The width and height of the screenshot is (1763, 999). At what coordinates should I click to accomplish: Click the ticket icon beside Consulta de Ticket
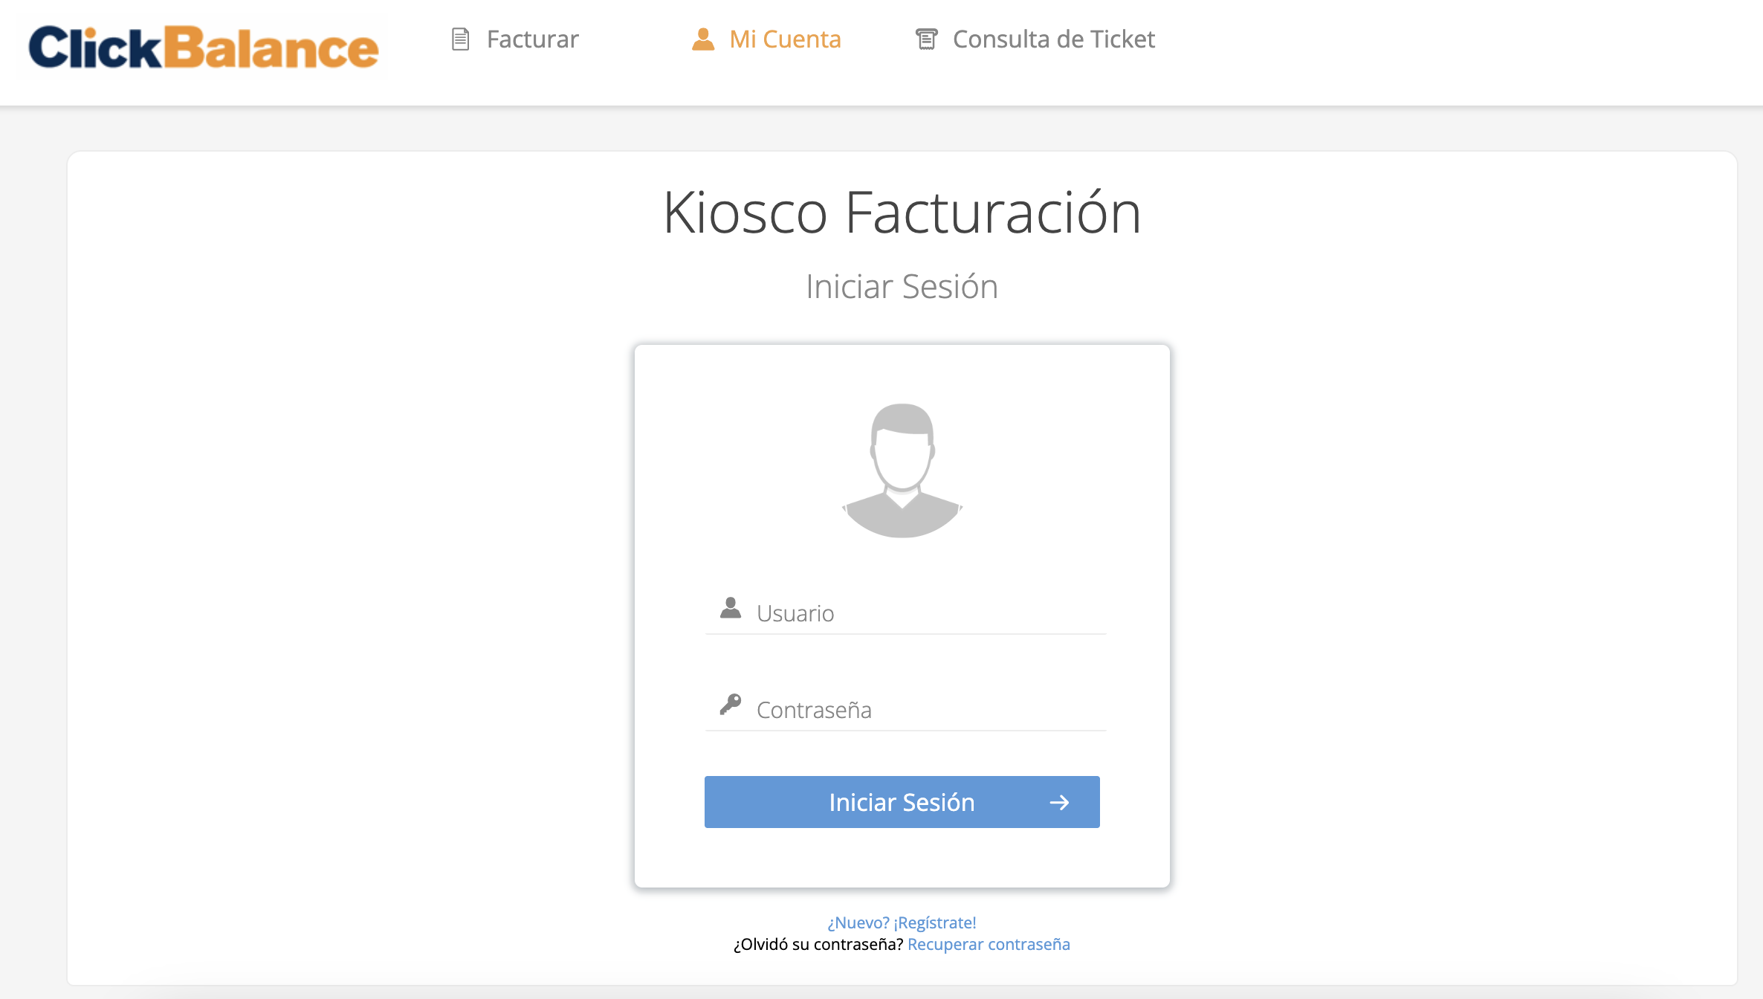(926, 39)
